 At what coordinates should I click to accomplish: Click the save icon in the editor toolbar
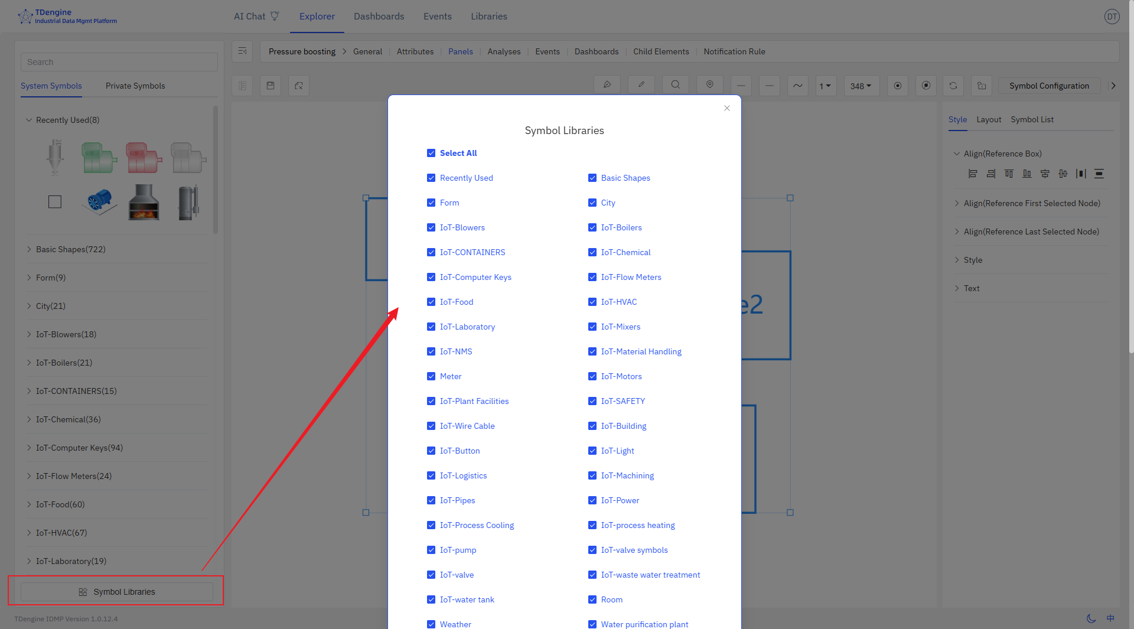271,85
